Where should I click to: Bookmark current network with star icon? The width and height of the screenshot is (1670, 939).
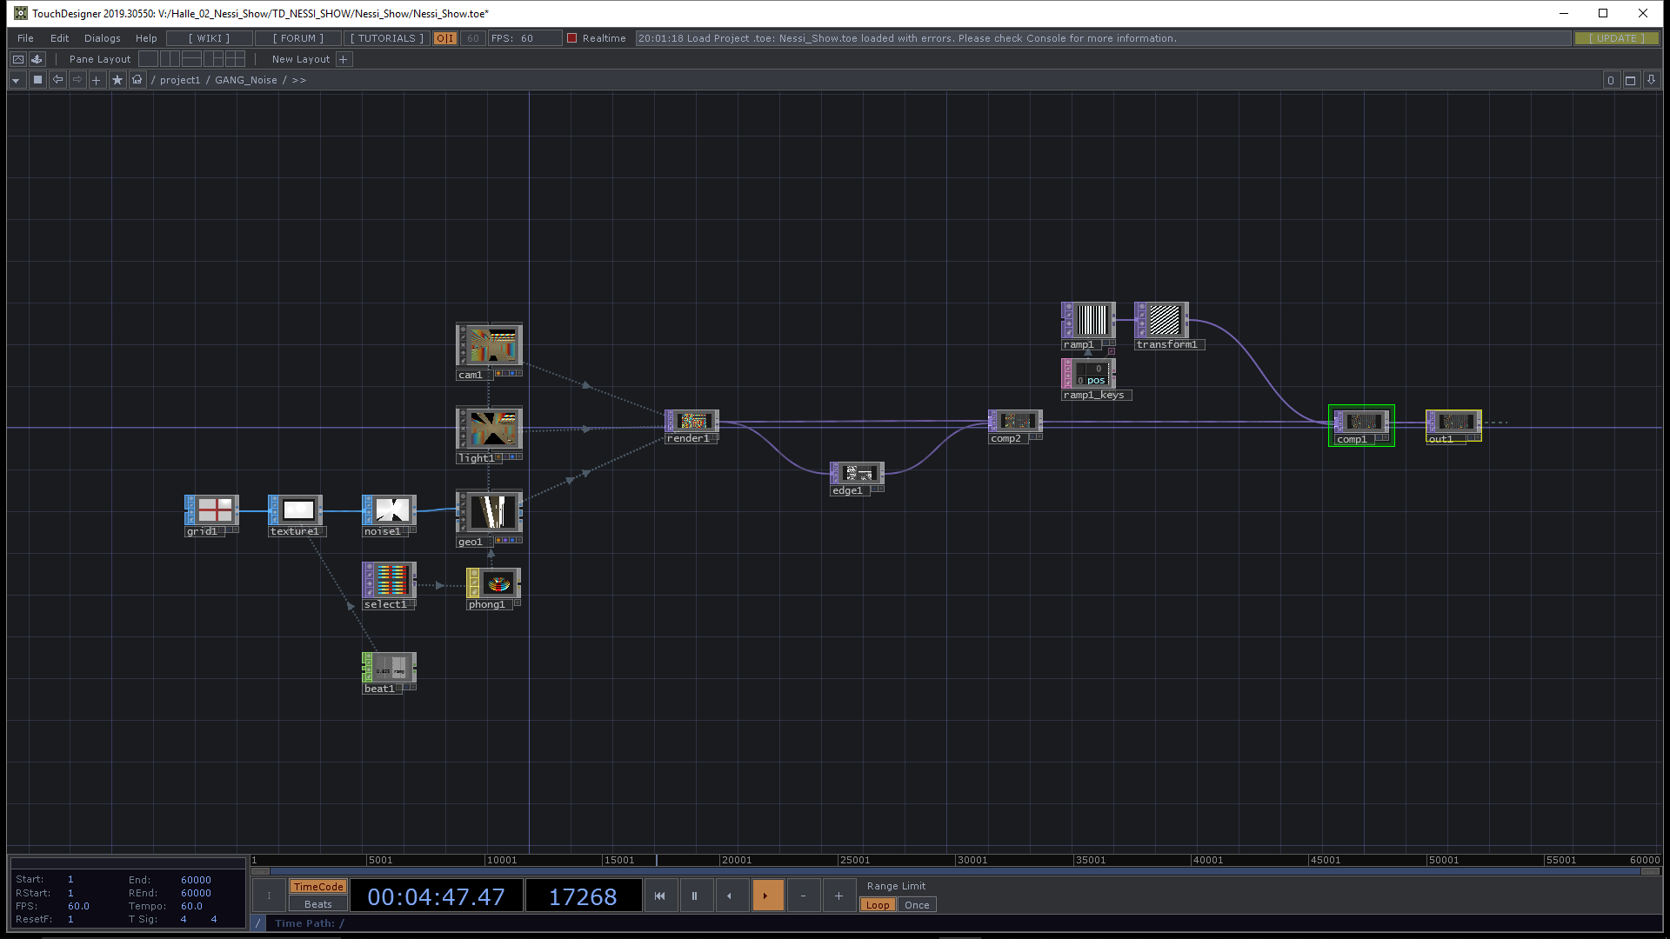pos(117,80)
